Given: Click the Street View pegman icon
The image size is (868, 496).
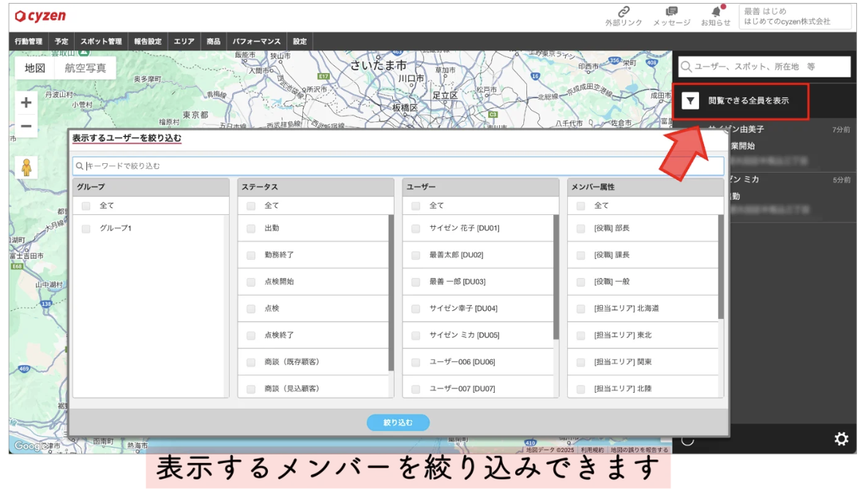Looking at the screenshot, I should coord(26,168).
